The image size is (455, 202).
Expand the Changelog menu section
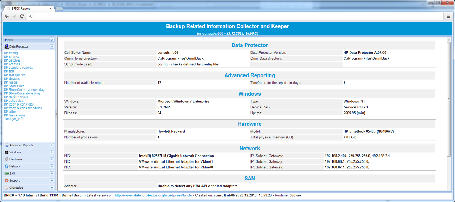(52, 188)
